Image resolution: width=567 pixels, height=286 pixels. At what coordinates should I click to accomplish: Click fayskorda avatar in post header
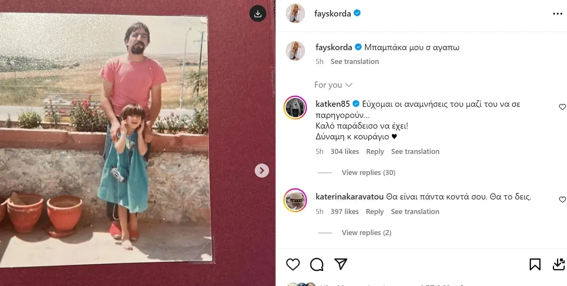pos(295,14)
